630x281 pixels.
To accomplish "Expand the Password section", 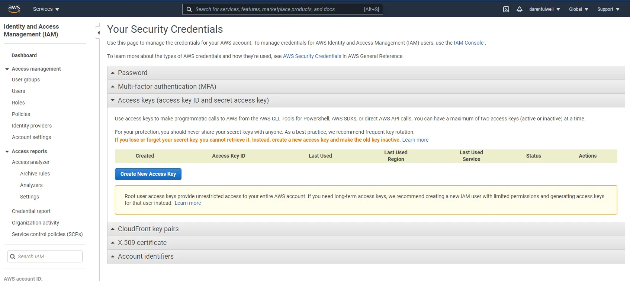I will 132,73.
